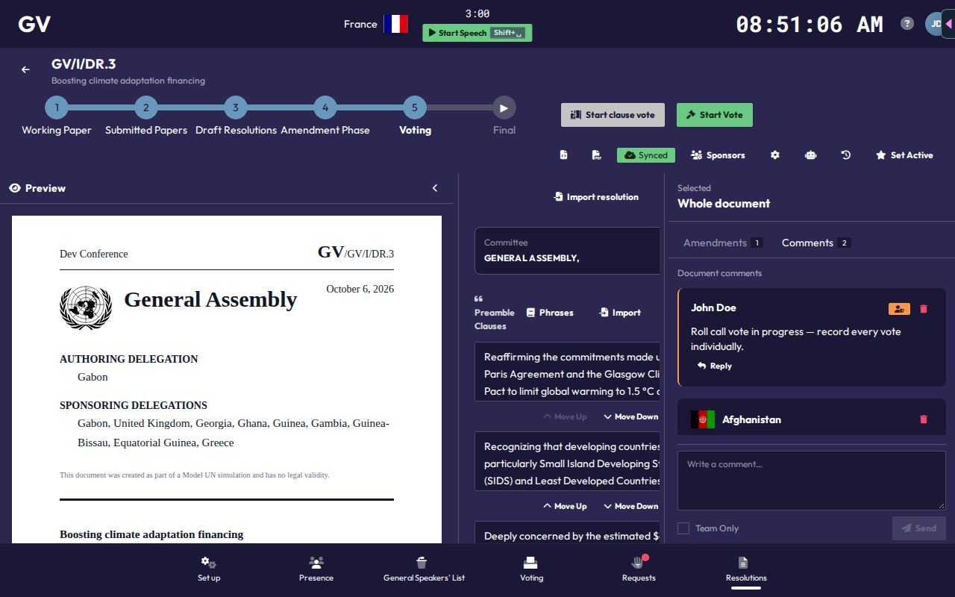This screenshot has width=955, height=597.
Task: Open the Sponsors list
Action: 718,155
